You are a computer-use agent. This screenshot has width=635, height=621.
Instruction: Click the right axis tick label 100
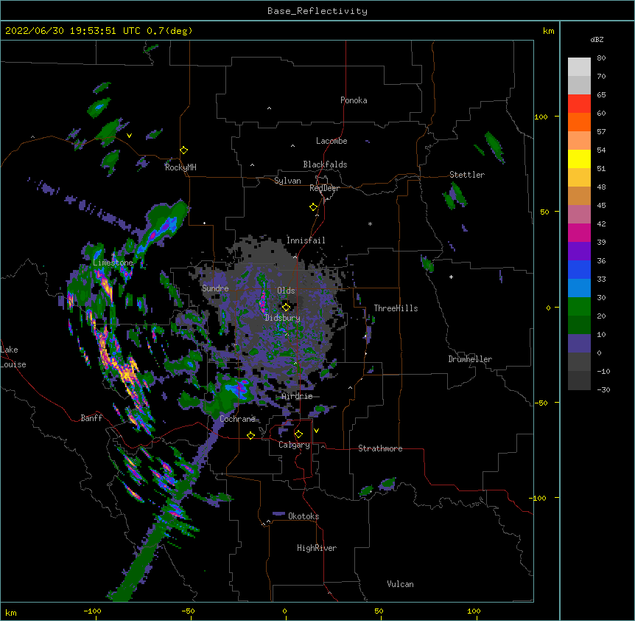[541, 117]
